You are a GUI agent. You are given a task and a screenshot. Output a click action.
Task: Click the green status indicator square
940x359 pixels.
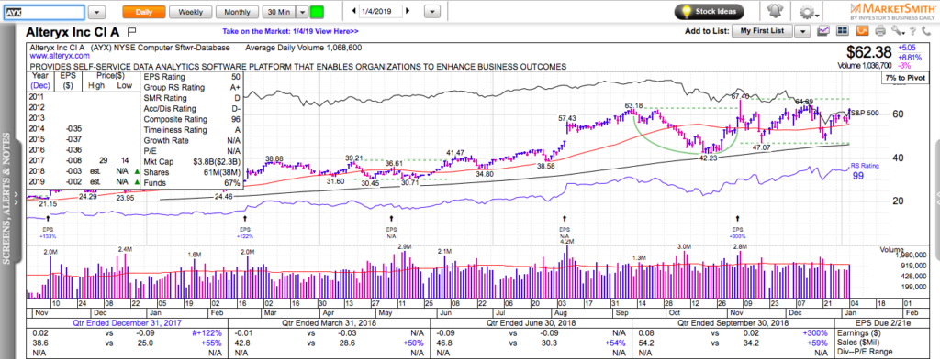[x=316, y=12]
